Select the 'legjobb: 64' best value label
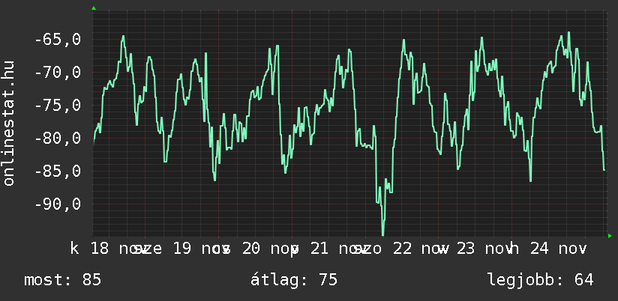The width and height of the screenshot is (618, 301). [x=540, y=280]
